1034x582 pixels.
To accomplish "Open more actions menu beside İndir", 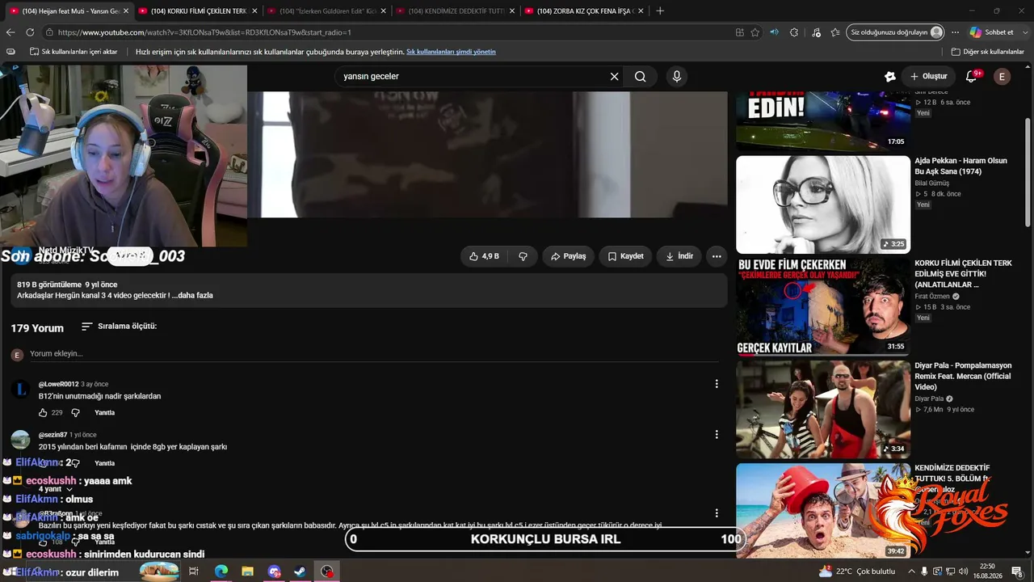I will 717,256.
